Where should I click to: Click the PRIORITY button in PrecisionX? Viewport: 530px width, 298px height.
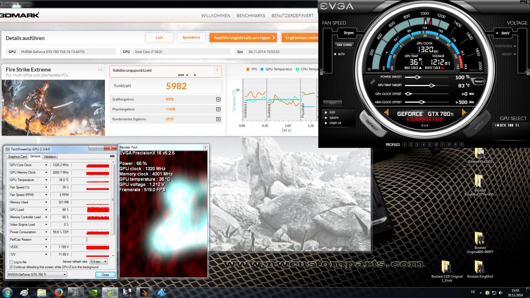479,82
